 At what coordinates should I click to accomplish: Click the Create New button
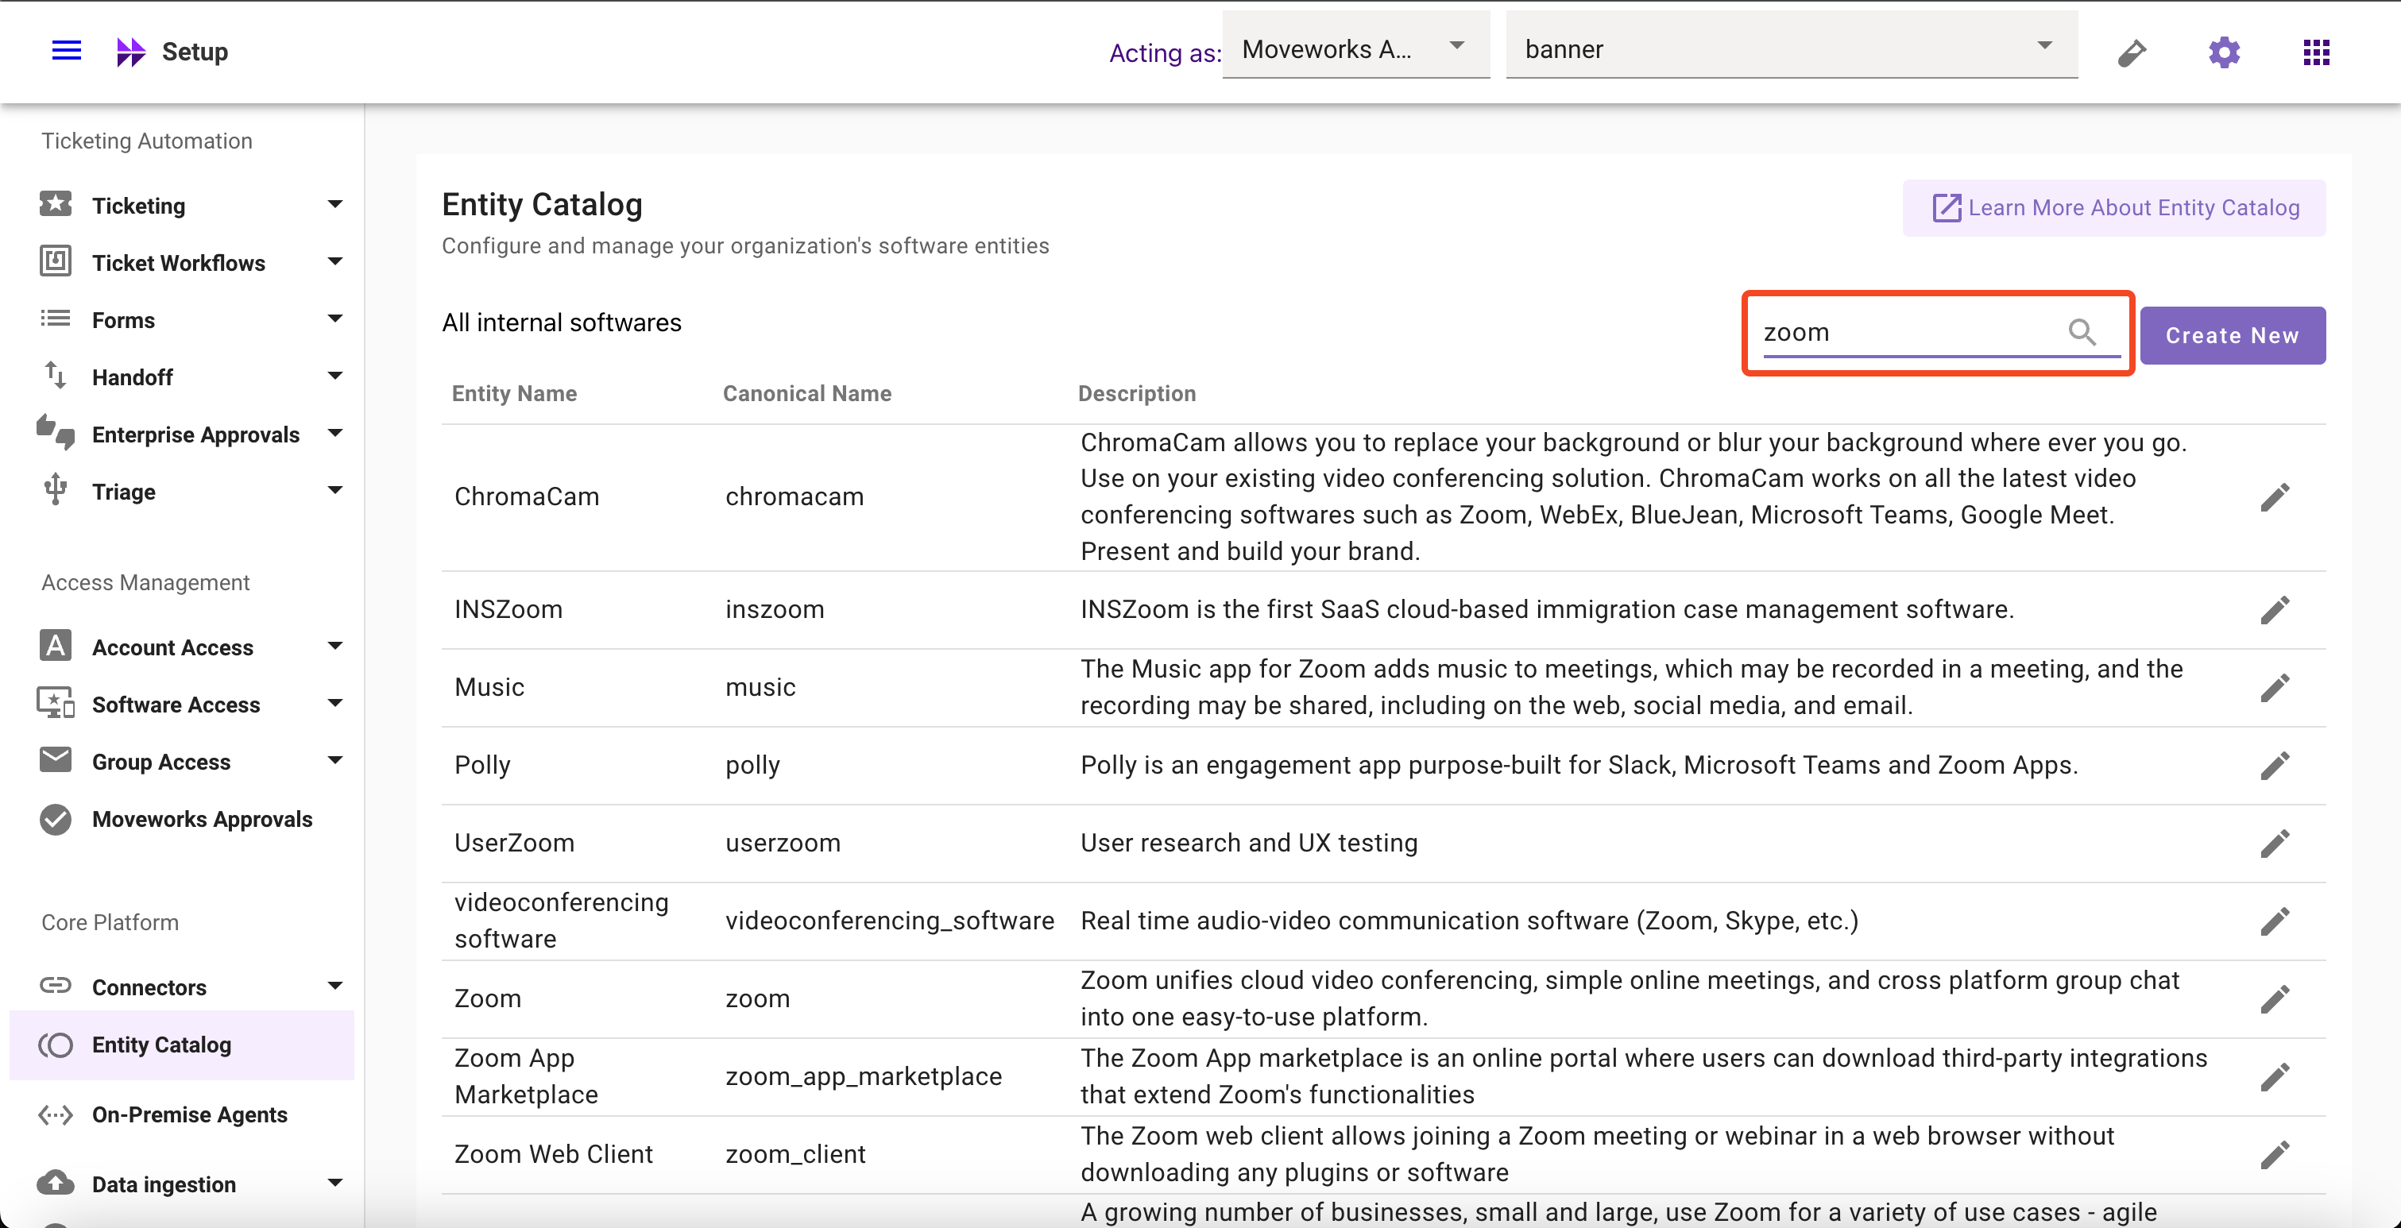[2231, 335]
